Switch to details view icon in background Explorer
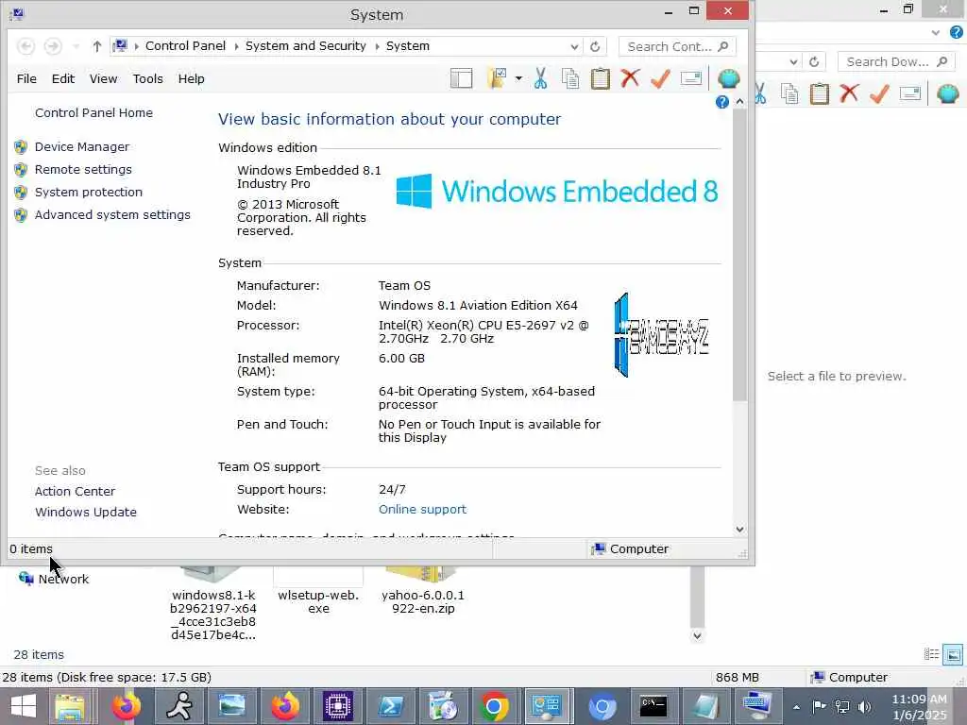Image resolution: width=967 pixels, height=725 pixels. point(931,654)
